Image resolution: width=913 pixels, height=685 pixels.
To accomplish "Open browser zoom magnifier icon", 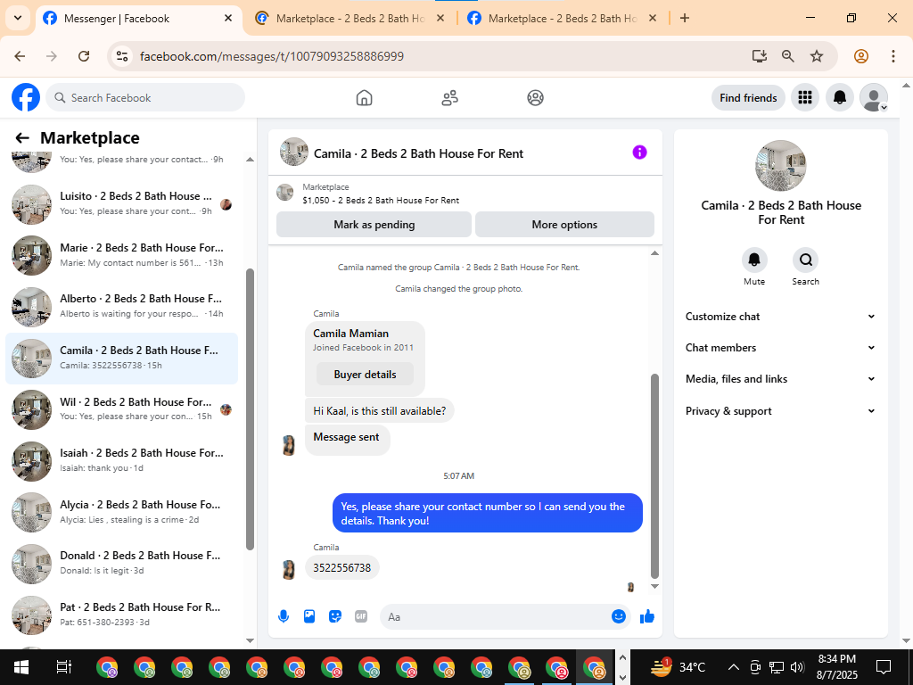I will click(787, 56).
